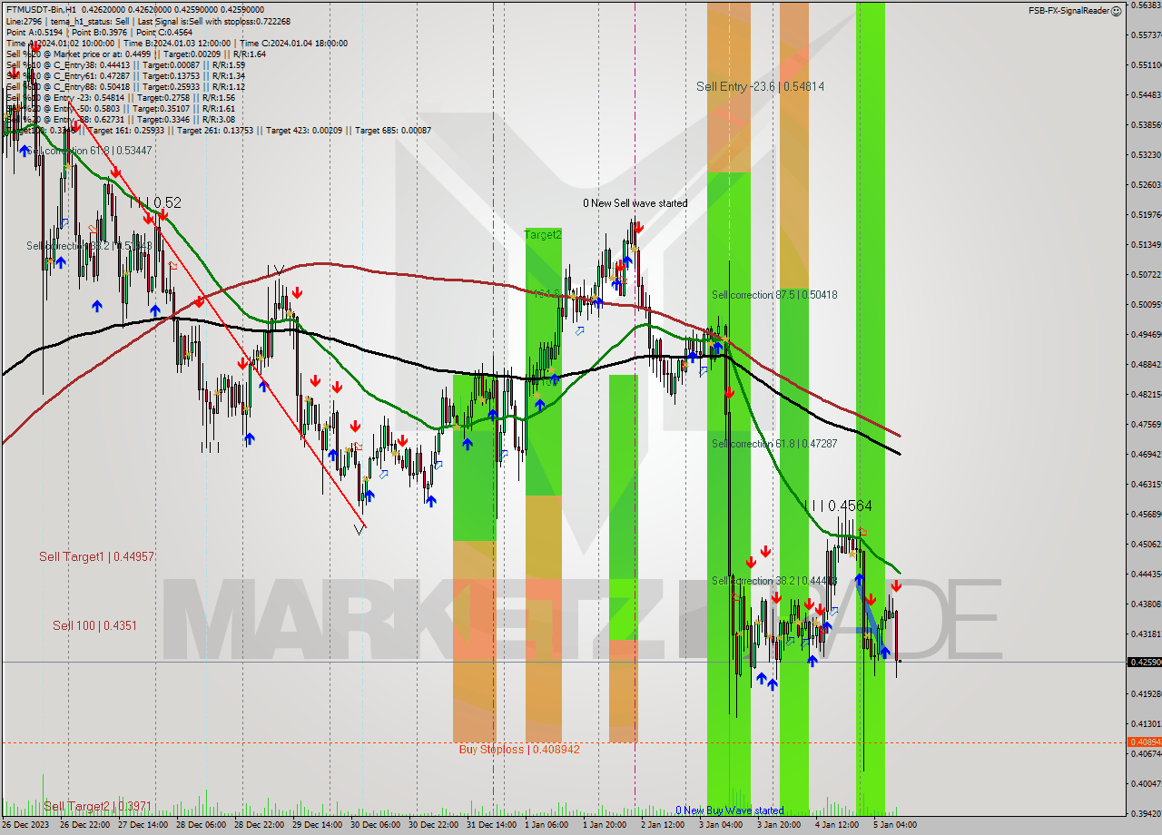Image resolution: width=1162 pixels, height=835 pixels.
Task: Select 'Sell correction 61.8 | 0.47287' label
Action: tap(774, 443)
